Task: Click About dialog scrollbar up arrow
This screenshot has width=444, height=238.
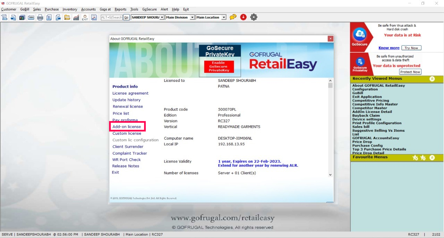Action: pyautogui.click(x=330, y=81)
